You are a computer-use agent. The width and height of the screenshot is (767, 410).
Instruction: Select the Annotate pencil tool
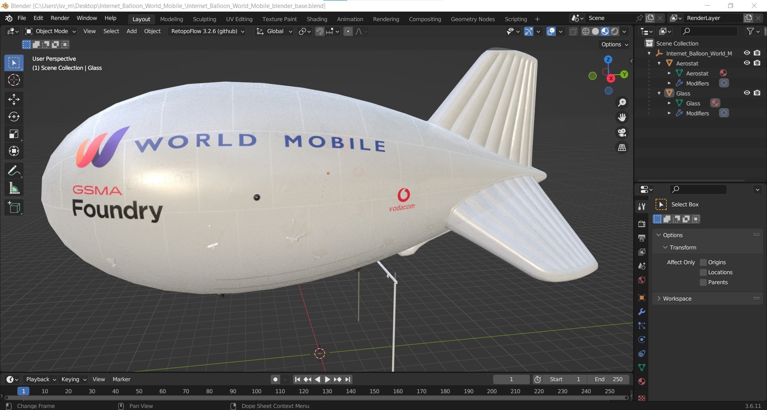click(x=14, y=171)
